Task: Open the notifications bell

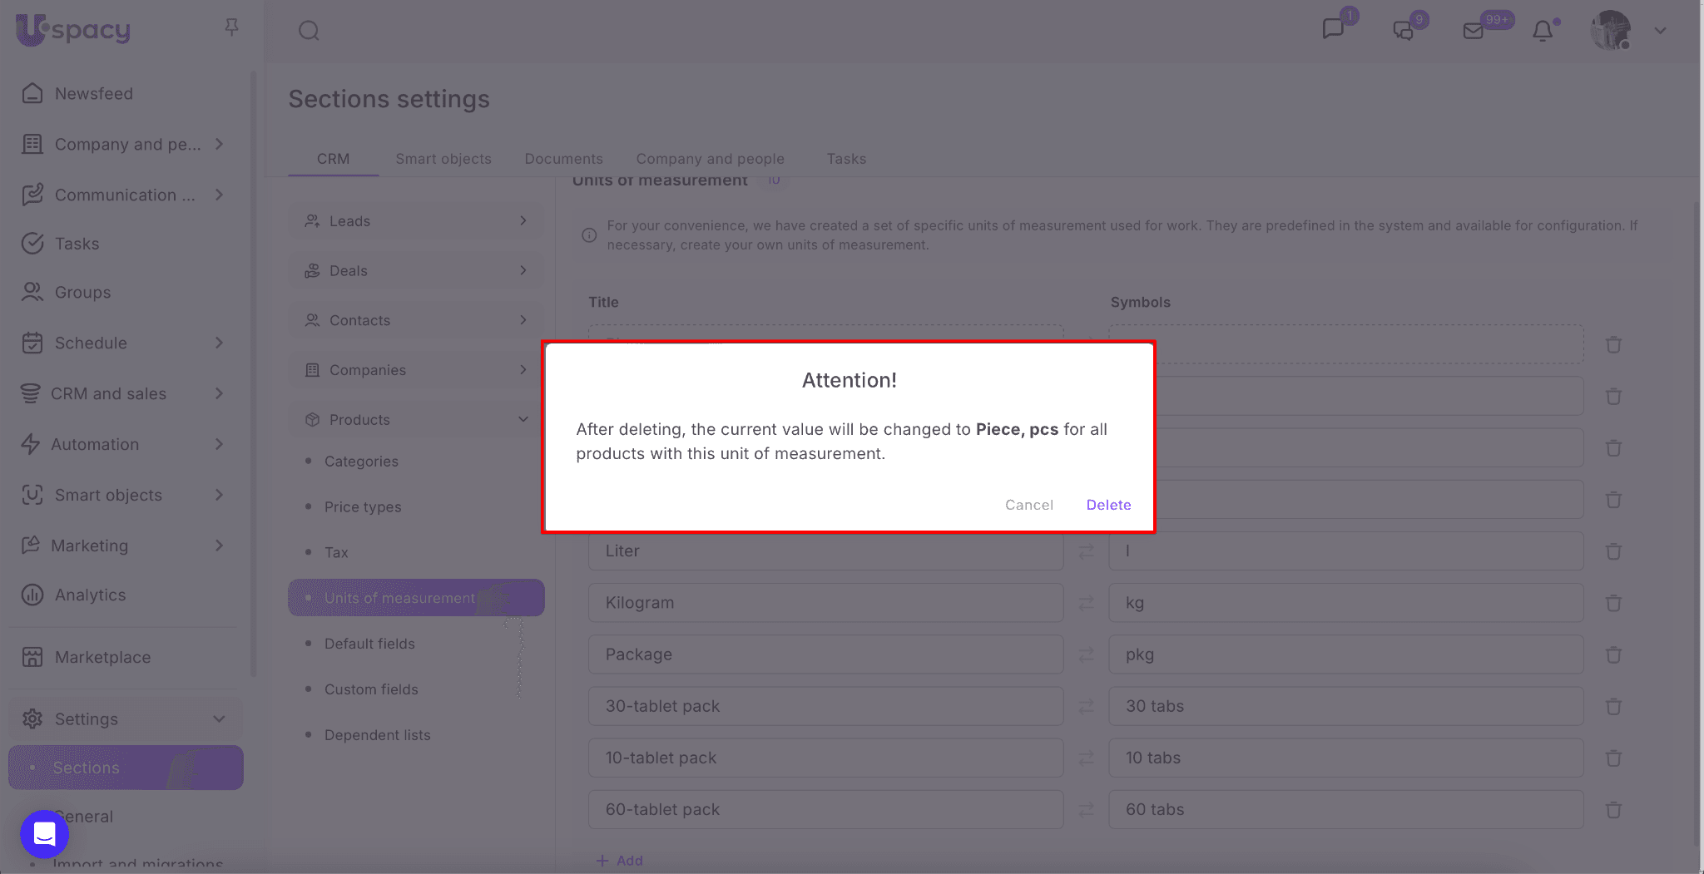Action: click(1543, 31)
